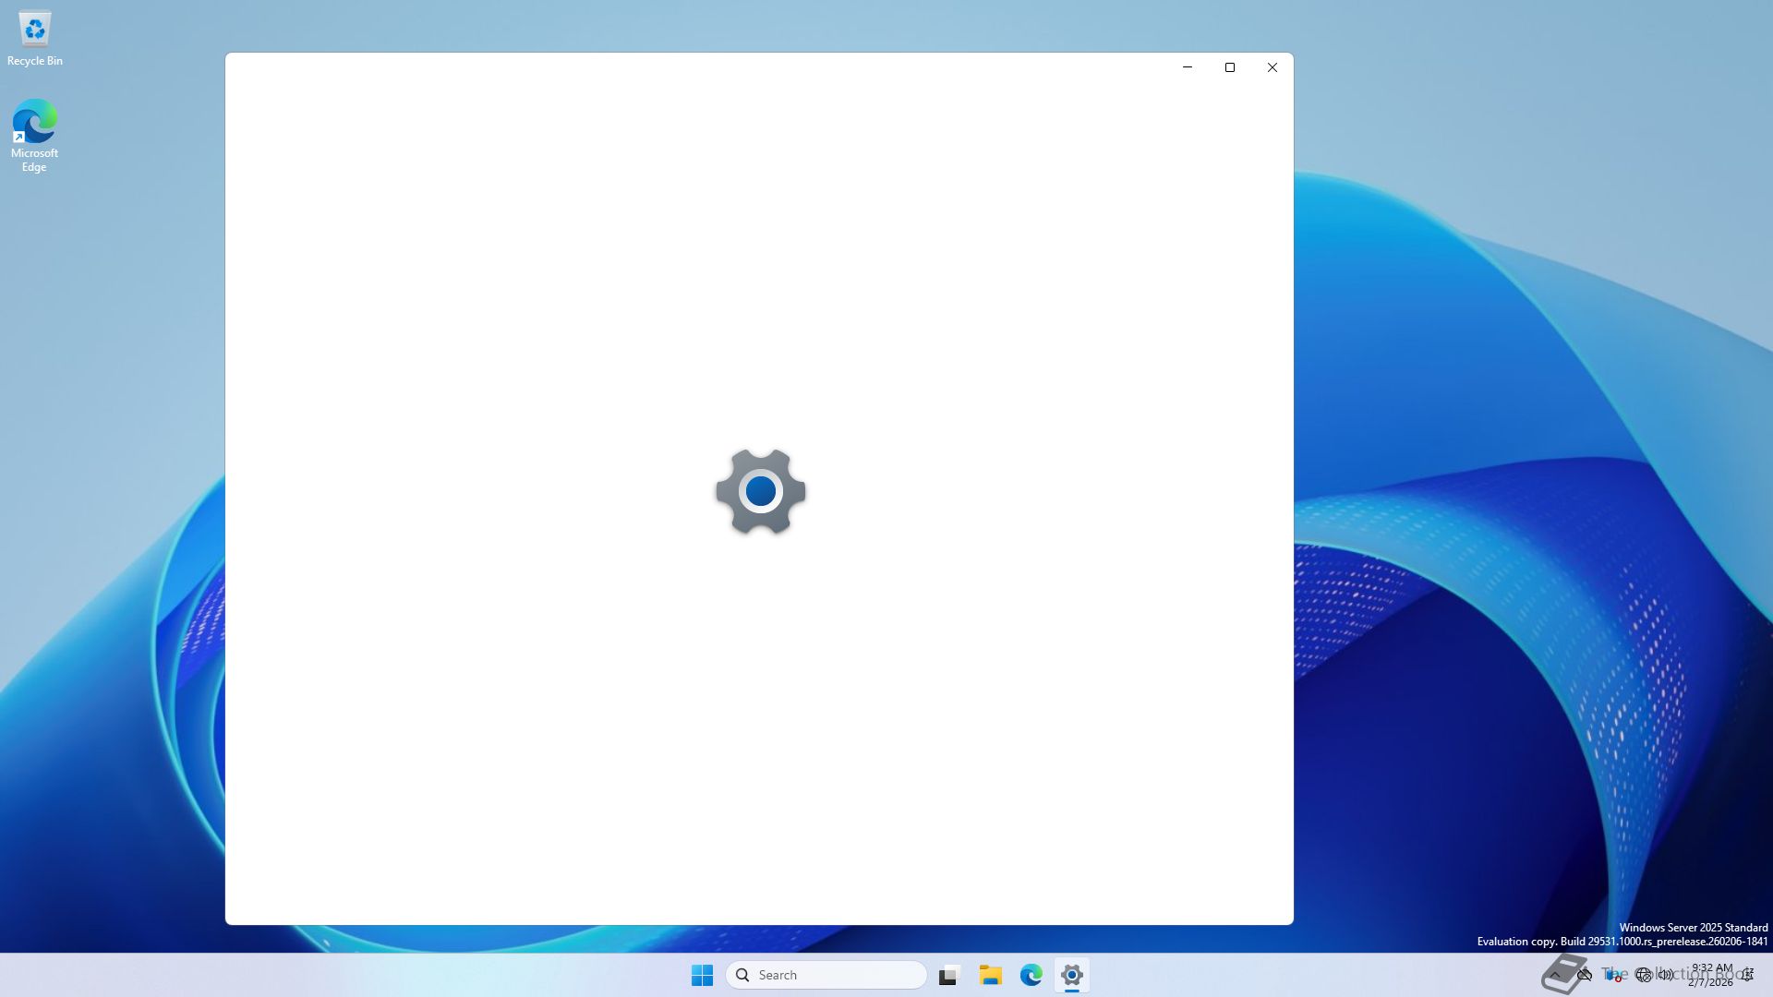Select the Settings gear taskbar icon
This screenshot has width=1773, height=997.
pos(1071,975)
